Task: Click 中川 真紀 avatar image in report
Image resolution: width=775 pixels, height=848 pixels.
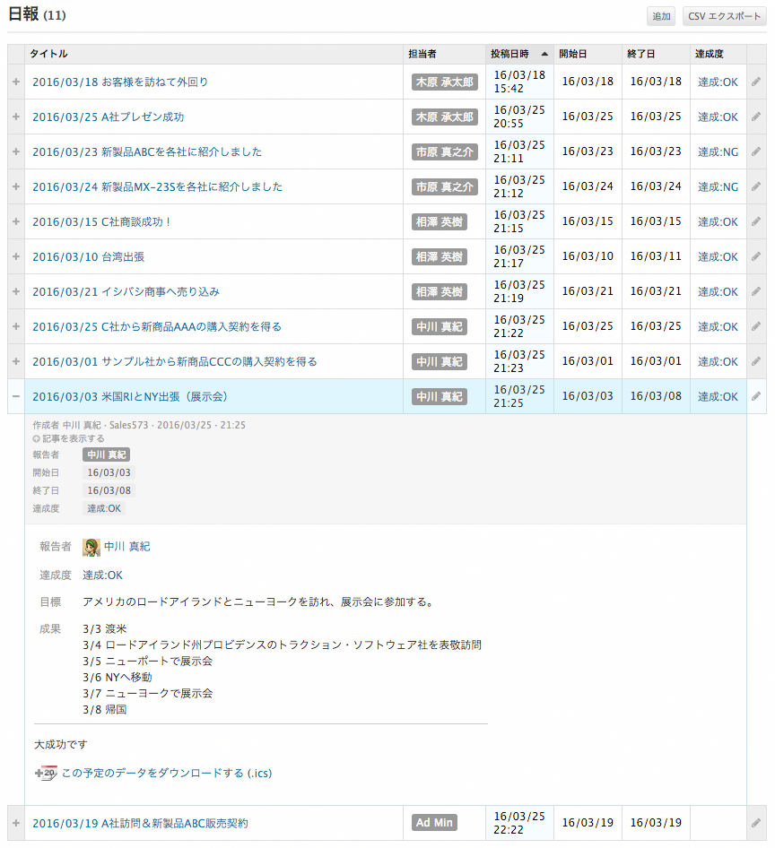Action: click(x=91, y=547)
